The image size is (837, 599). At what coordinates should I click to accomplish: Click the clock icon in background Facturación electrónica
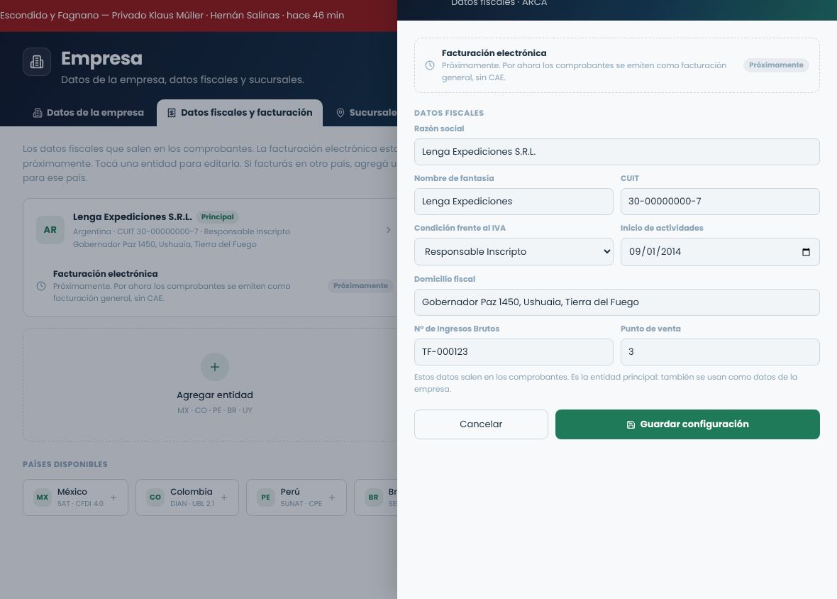pyautogui.click(x=41, y=285)
